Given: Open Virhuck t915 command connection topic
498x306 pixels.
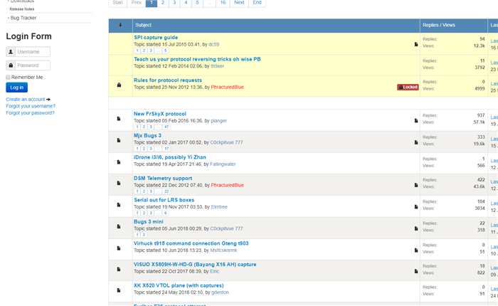Looking at the screenshot, I should pos(191,243).
